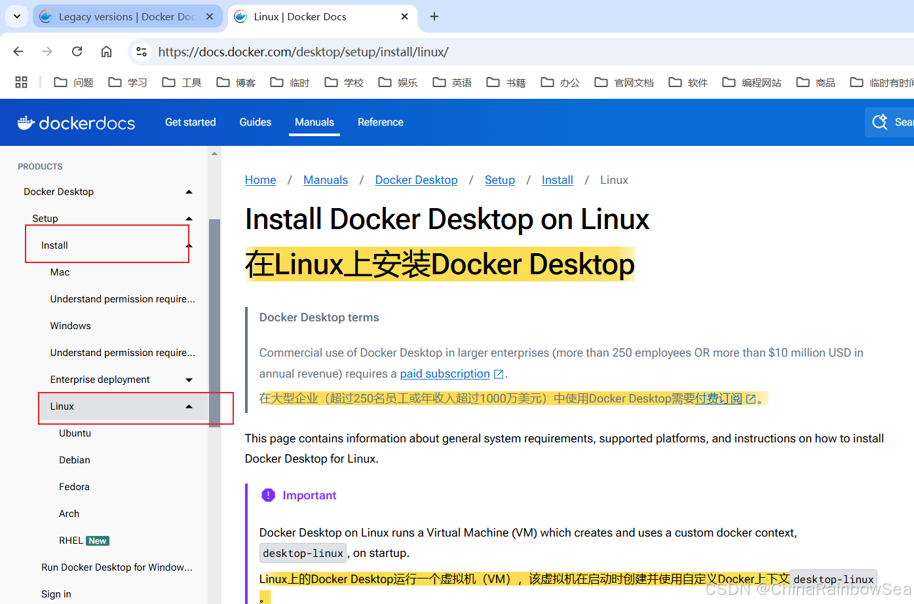Open the Reference navigation item
The height and width of the screenshot is (604, 914).
tap(381, 122)
